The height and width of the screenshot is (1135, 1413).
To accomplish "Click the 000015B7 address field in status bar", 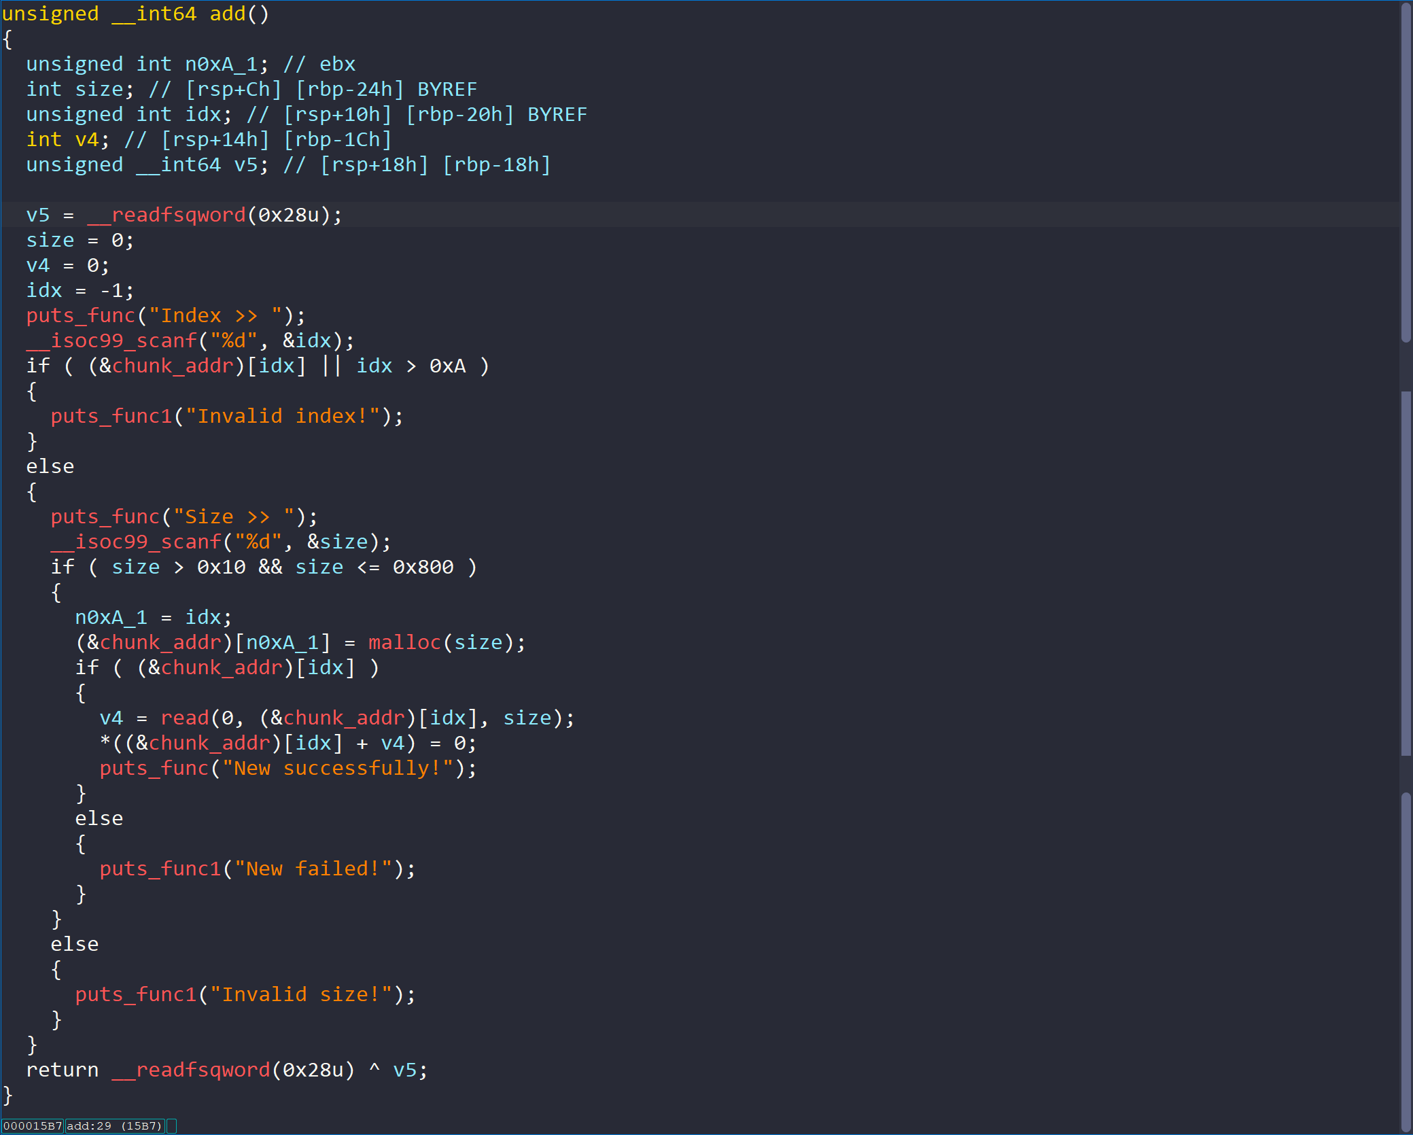I will click(x=33, y=1126).
